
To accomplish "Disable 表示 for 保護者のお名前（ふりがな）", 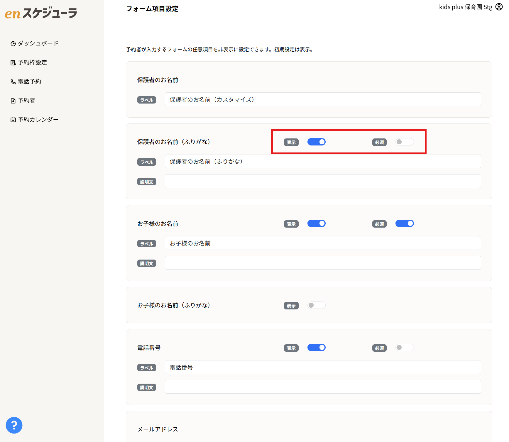I will point(316,142).
